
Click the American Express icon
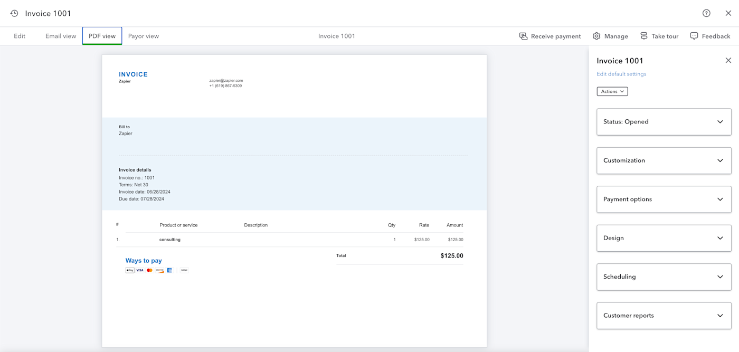tap(169, 270)
